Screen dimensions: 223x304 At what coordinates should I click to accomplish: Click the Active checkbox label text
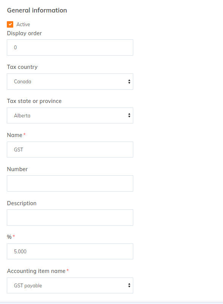point(23,25)
